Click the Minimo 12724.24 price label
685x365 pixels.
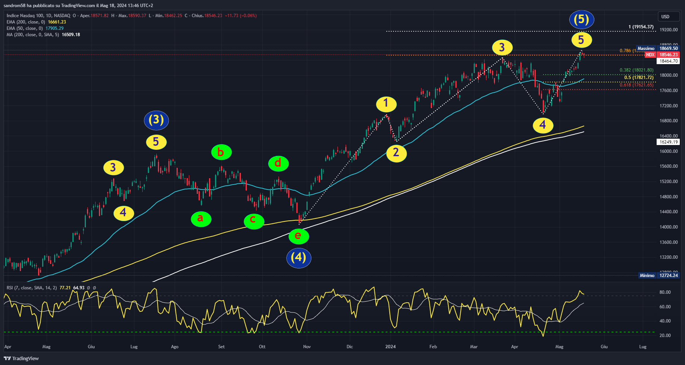click(659, 276)
